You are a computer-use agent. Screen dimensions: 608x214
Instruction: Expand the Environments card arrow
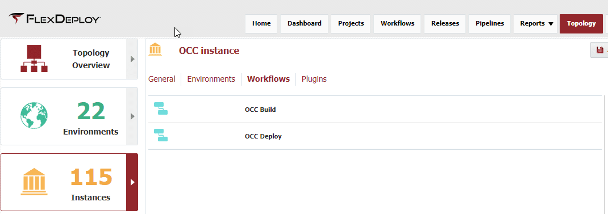[x=132, y=116]
